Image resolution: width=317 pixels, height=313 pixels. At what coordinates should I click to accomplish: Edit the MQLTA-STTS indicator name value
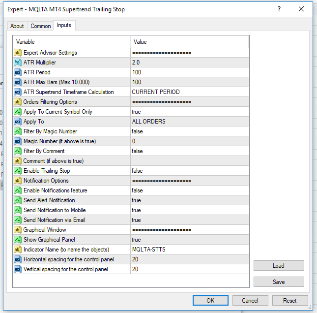point(190,250)
